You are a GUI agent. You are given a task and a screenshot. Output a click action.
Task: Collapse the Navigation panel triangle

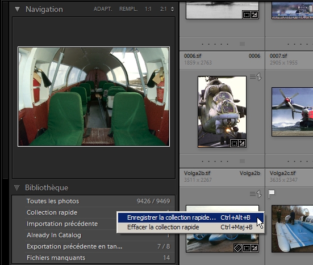(18, 9)
